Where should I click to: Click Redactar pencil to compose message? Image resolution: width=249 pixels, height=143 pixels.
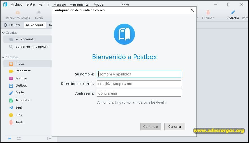(233, 15)
